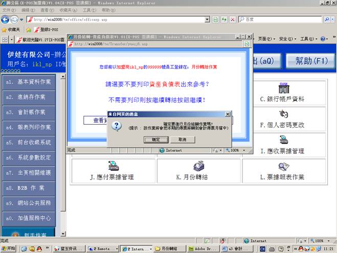Expand the 安全(S) dropdown in the command bar
Screen dimensions: 337x253
point(288,39)
